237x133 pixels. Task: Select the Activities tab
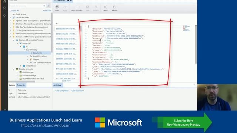[x=57, y=85]
